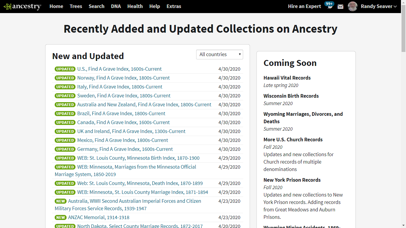This screenshot has width=406, height=228.
Task: Open U.S. Find A Grave Index collection
Action: click(119, 69)
